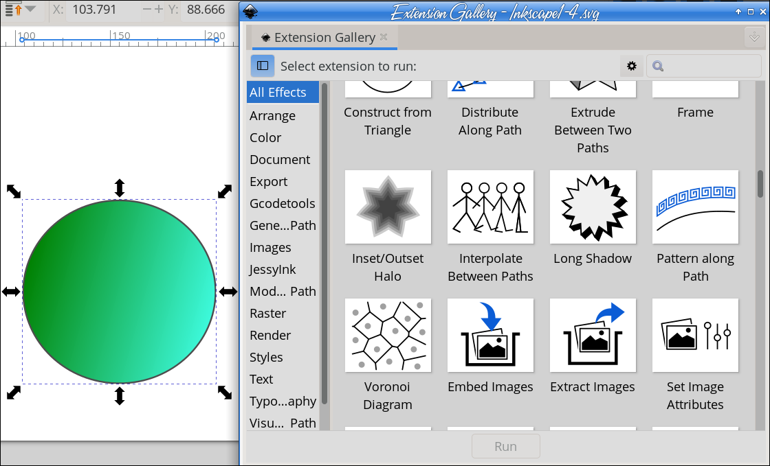
Task: Click the green gradient circle on canvas
Action: [x=120, y=292]
